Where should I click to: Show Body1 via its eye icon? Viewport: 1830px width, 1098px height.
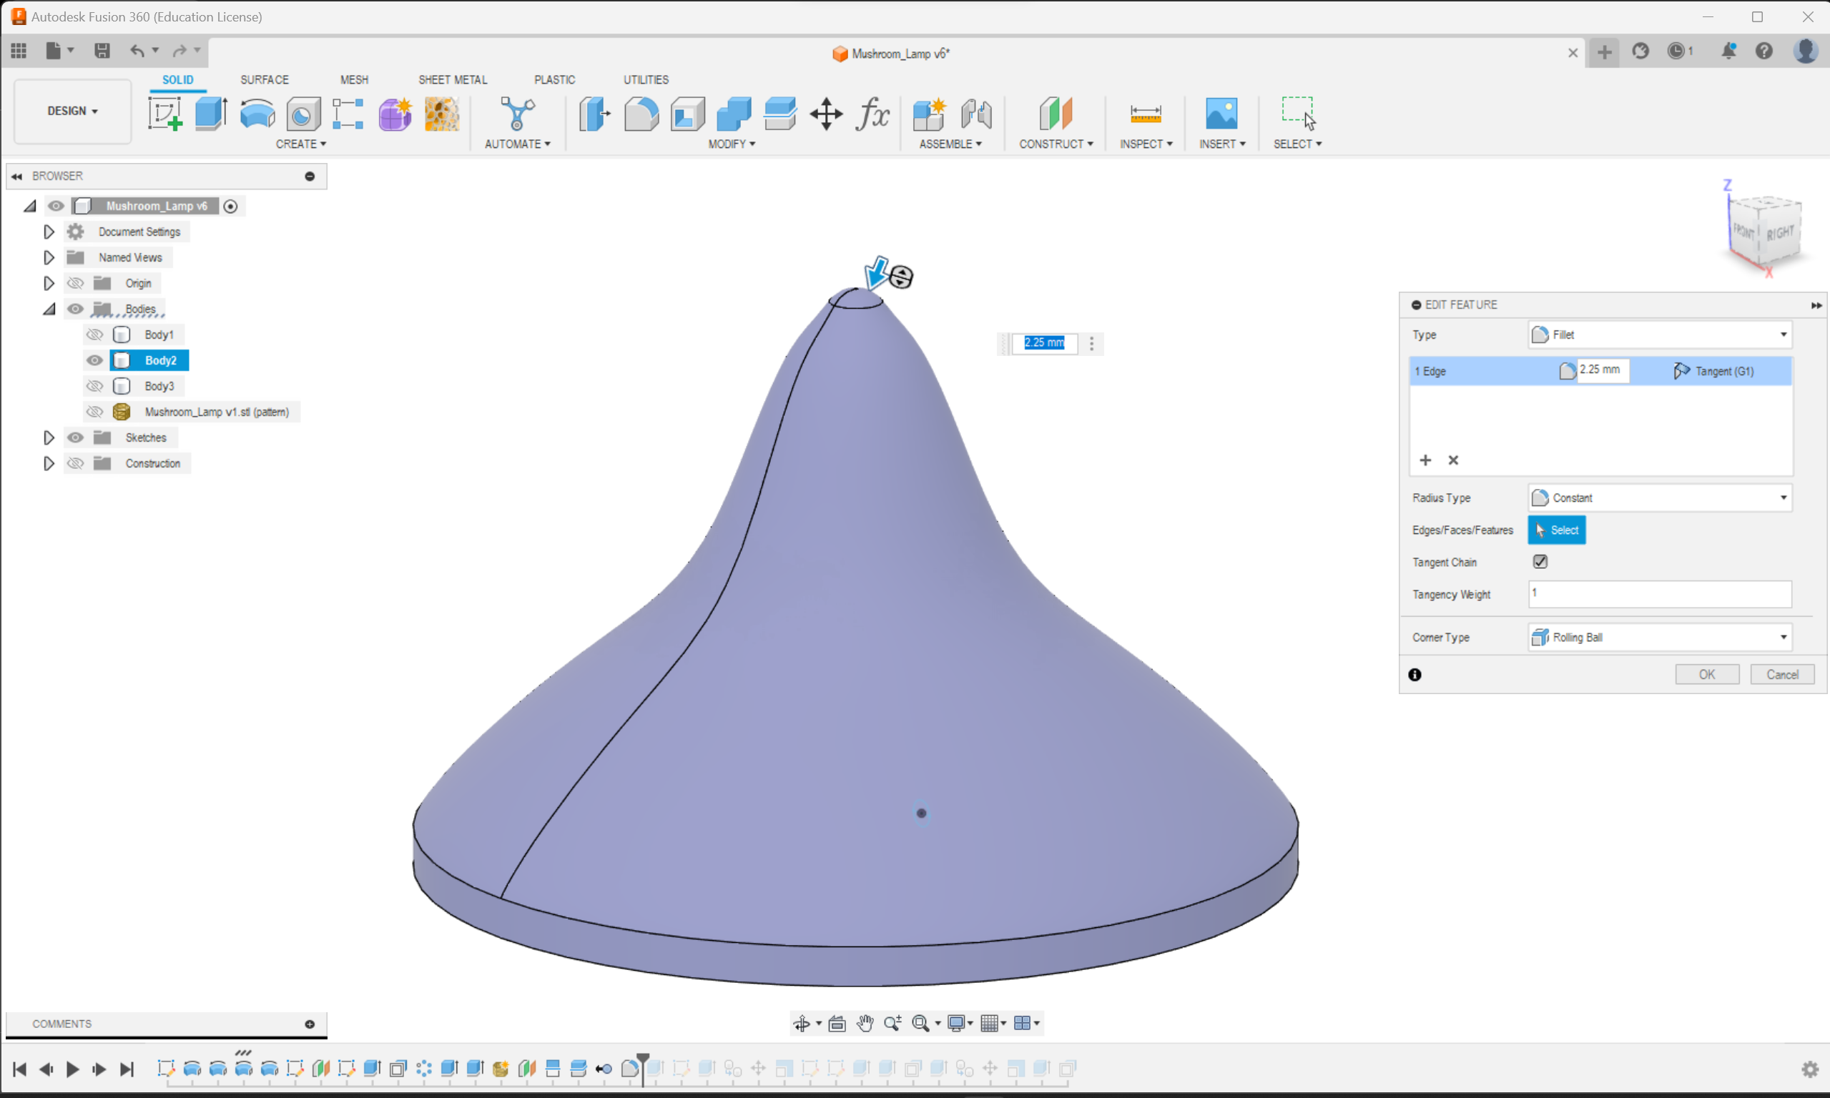pyautogui.click(x=94, y=335)
